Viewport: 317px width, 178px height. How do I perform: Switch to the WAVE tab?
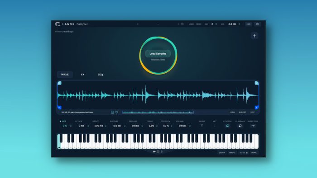tap(65, 75)
